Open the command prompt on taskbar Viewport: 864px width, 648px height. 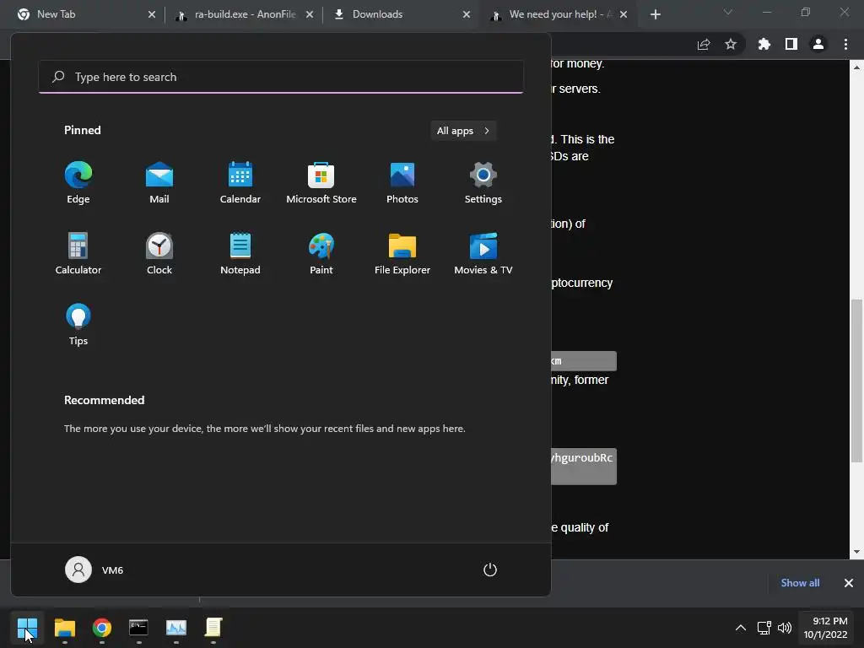coord(139,628)
